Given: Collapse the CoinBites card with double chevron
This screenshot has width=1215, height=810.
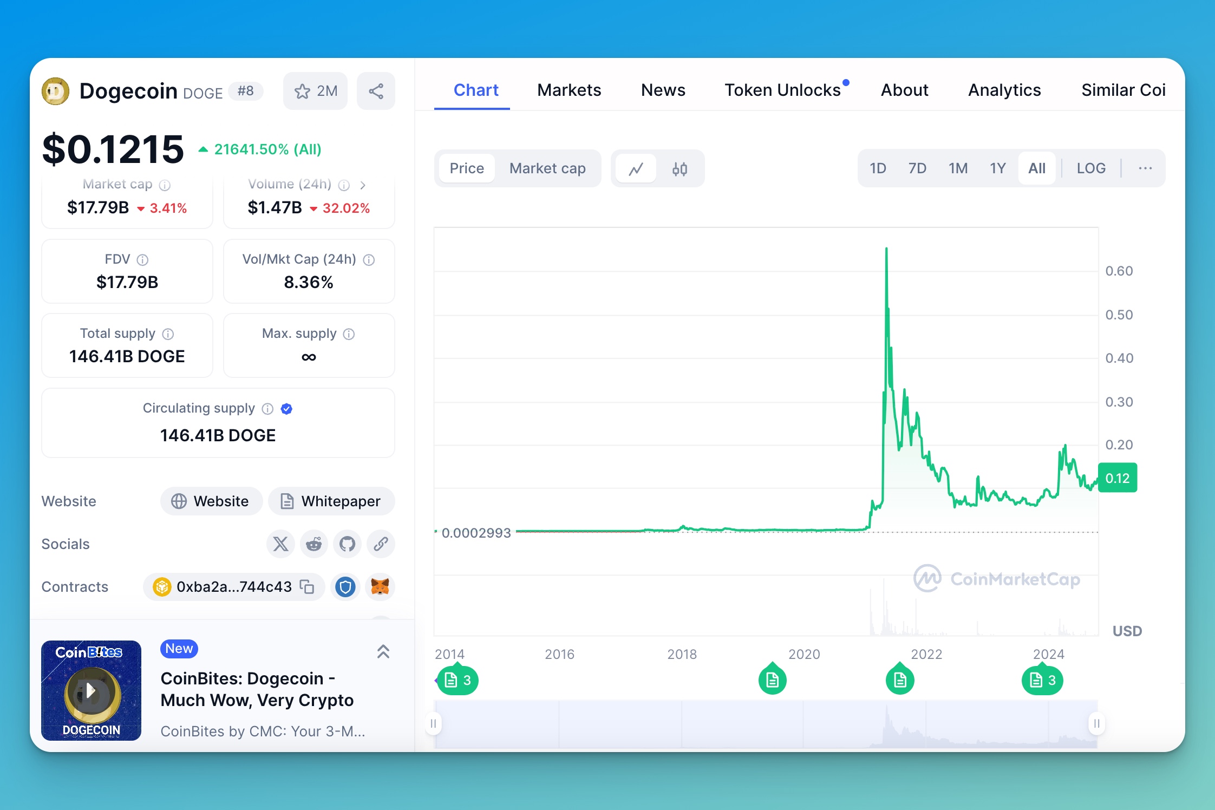Looking at the screenshot, I should point(383,651).
